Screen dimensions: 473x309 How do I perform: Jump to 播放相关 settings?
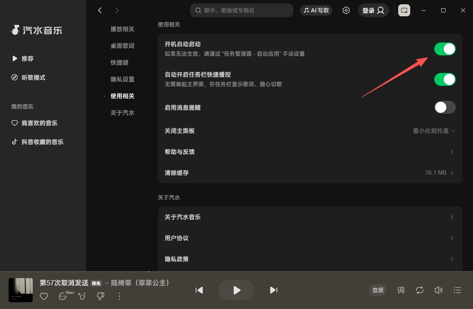pos(122,29)
